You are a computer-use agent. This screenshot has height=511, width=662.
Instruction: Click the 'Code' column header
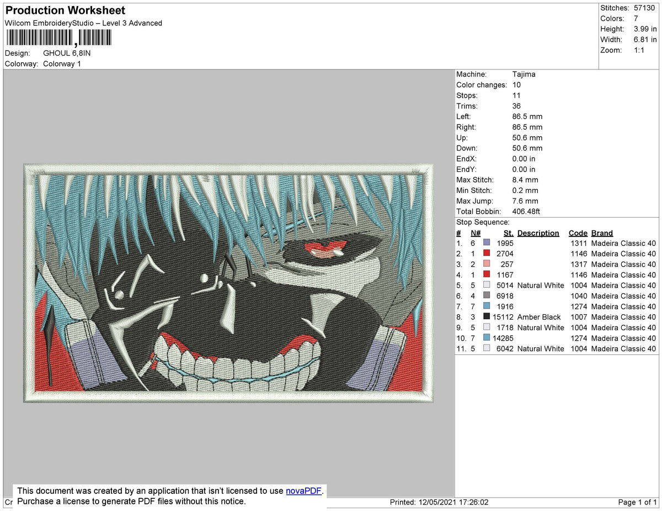578,233
